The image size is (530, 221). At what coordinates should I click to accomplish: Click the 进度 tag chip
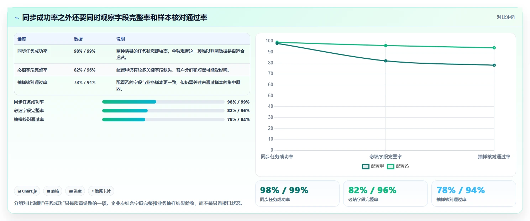(x=75, y=191)
